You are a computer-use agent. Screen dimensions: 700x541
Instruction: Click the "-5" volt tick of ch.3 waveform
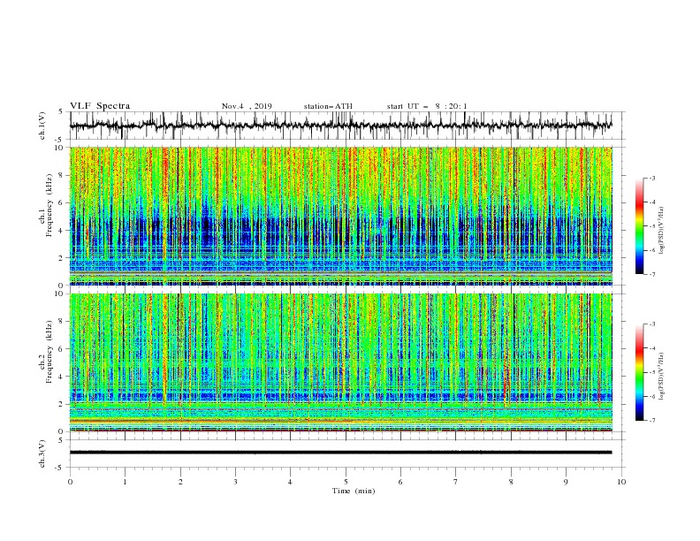(x=59, y=468)
